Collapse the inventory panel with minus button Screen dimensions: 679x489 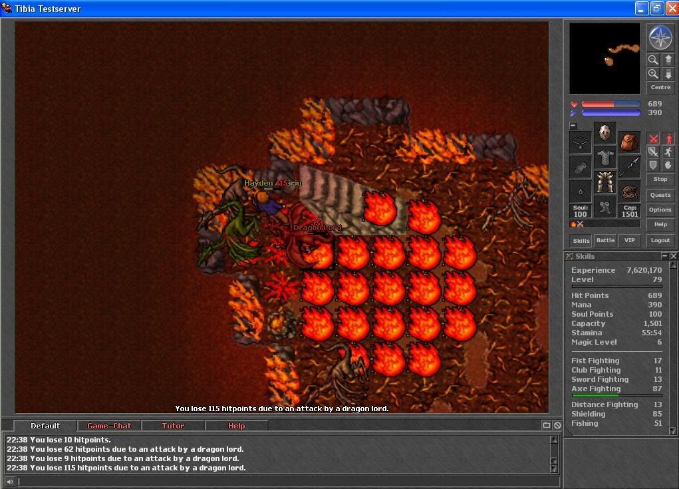click(573, 126)
